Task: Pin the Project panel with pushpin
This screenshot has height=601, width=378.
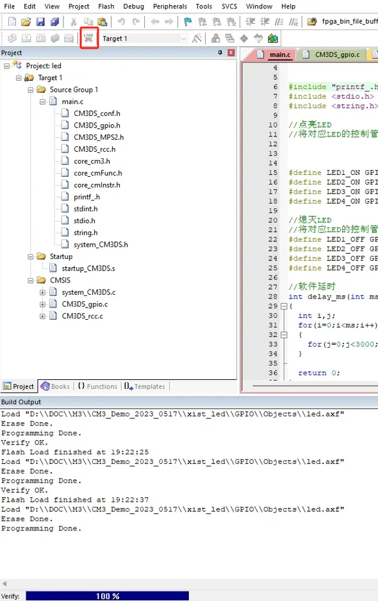Action: [x=220, y=53]
